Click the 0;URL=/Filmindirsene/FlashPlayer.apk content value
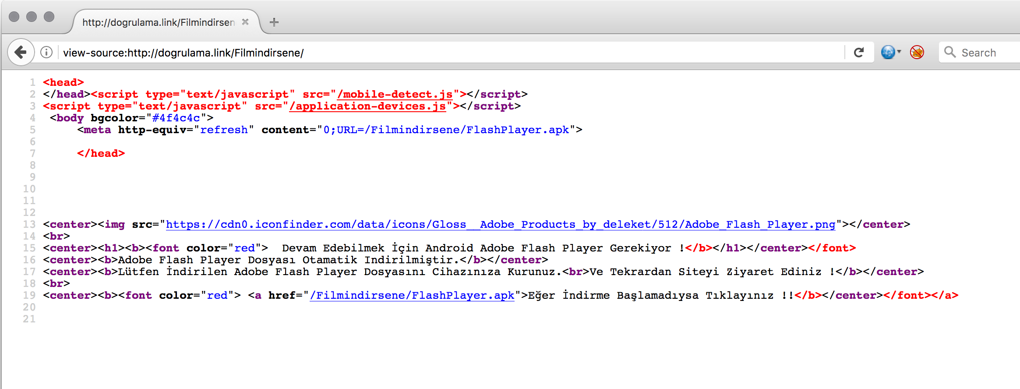The width and height of the screenshot is (1020, 389). pos(446,130)
